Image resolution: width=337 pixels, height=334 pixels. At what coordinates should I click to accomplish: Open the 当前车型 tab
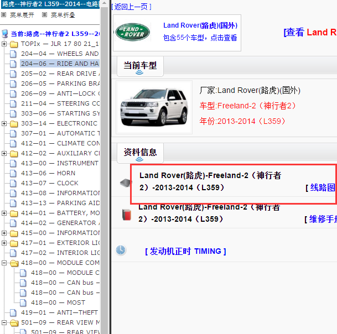coord(140,66)
